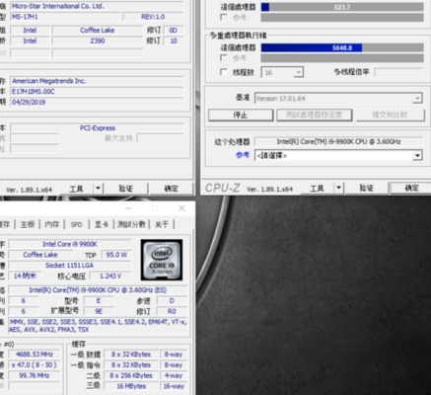
Task: Expand the 工具 arrow in benchmark window
Action: pos(339,189)
